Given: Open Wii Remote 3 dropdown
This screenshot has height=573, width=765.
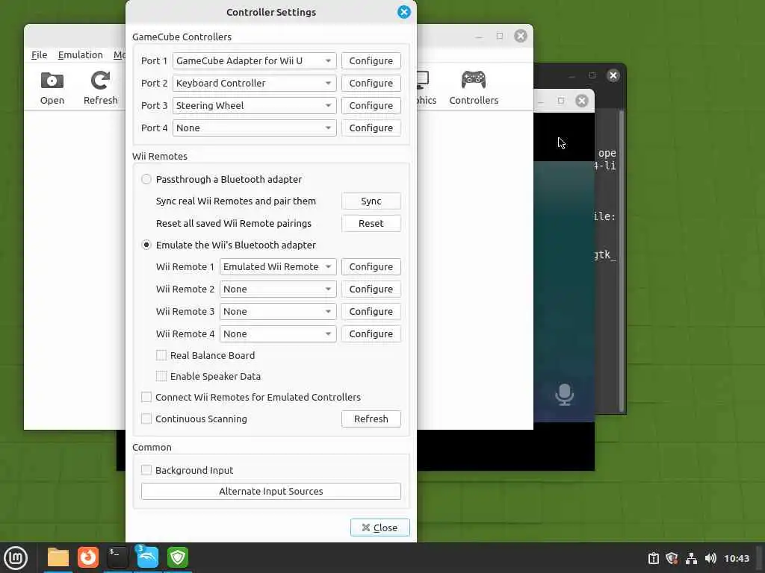Looking at the screenshot, I should 278,312.
